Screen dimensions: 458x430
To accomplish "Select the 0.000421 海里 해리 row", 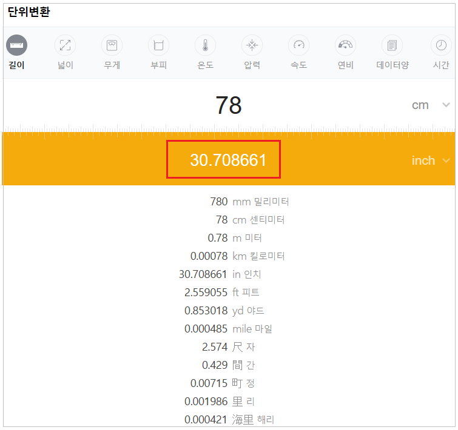I will [229, 419].
